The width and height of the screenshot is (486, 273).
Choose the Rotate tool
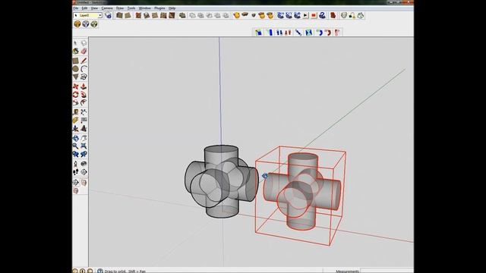(76, 94)
